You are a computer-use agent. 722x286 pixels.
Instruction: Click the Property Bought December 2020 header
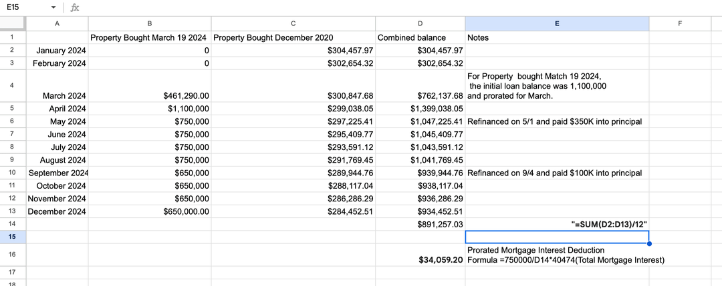tap(293, 37)
